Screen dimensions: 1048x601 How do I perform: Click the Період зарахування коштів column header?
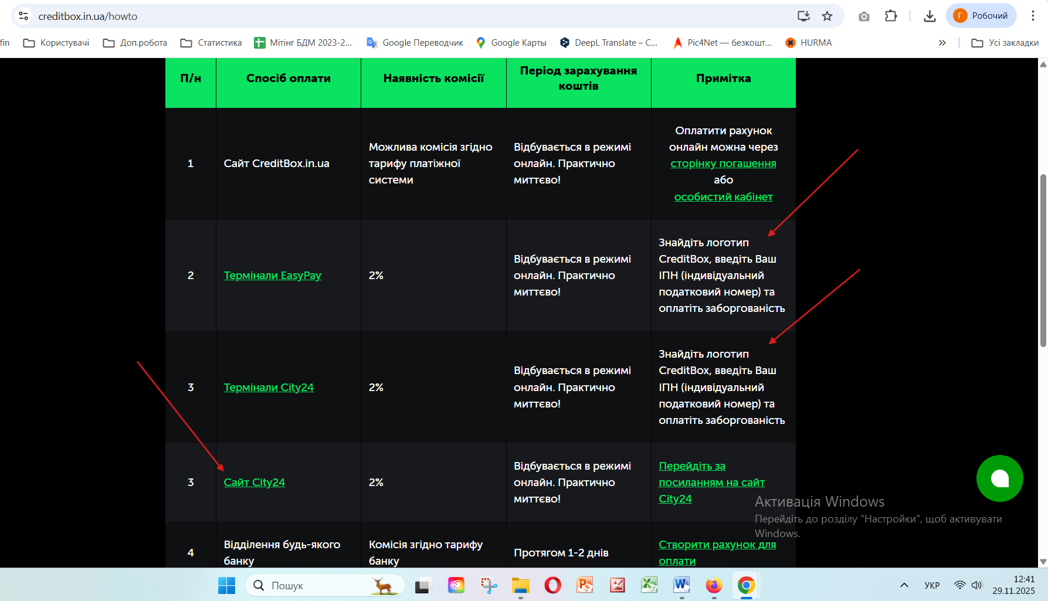coord(578,79)
